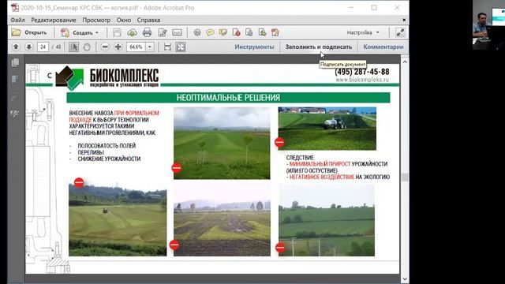Click the phone number (495) 287-45-88
The height and width of the screenshot is (284, 505).
point(362,72)
